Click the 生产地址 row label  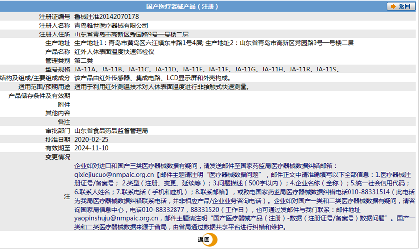click(x=58, y=43)
